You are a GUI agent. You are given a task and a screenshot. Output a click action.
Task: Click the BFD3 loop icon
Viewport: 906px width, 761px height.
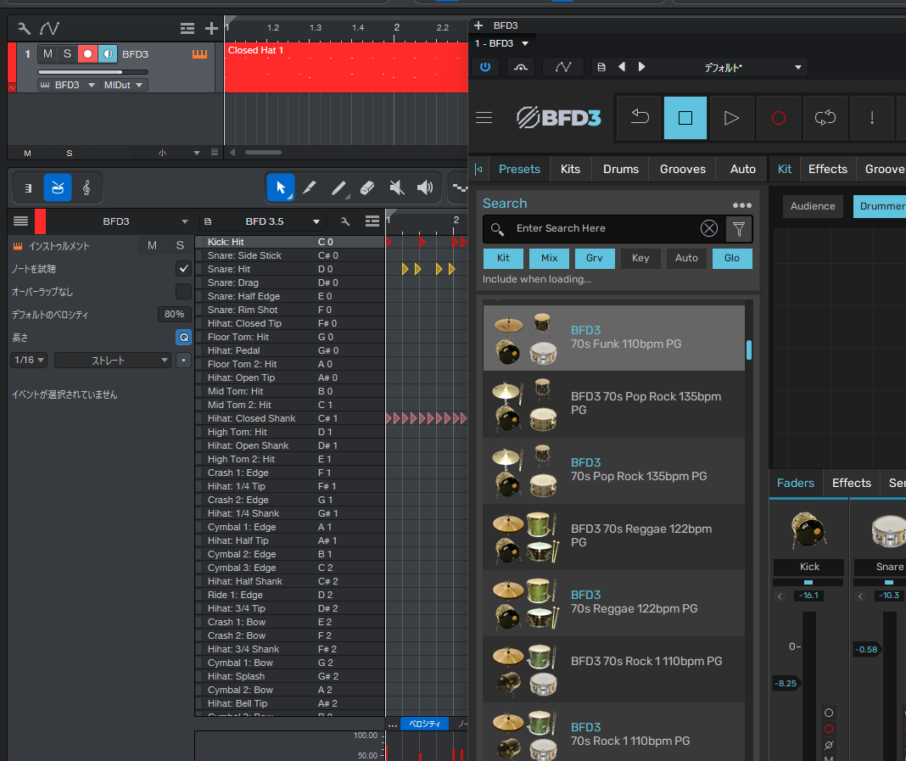coord(825,118)
